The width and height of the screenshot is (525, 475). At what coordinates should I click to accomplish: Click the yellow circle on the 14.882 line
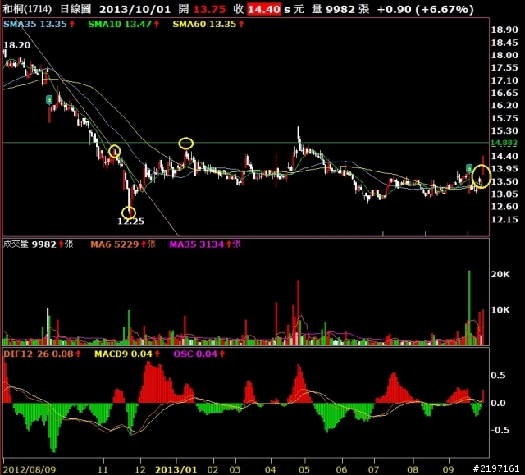pyautogui.click(x=186, y=144)
